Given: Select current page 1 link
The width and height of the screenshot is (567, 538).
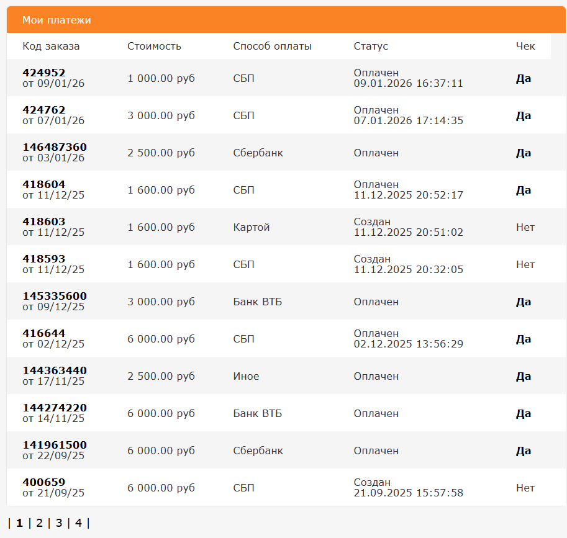Looking at the screenshot, I should (19, 522).
